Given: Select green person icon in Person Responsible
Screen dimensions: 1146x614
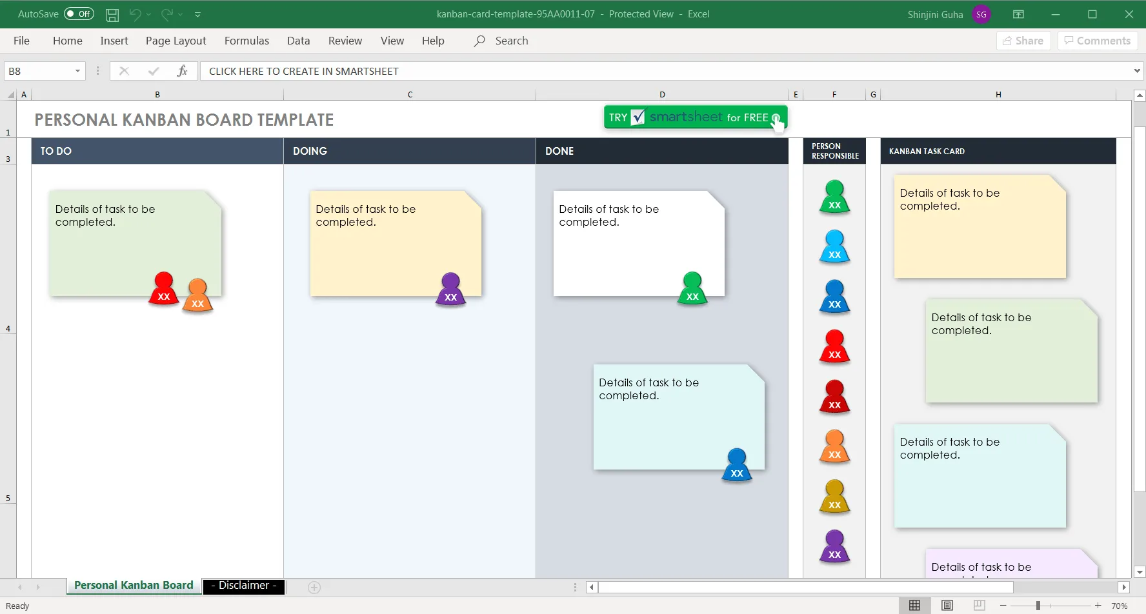Looking at the screenshot, I should pyautogui.click(x=834, y=197).
